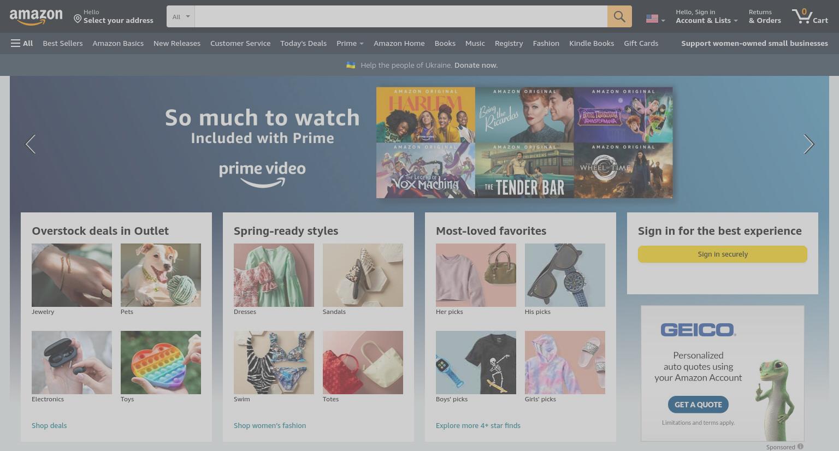
Task: Open Amazon Home section
Action: click(x=399, y=43)
